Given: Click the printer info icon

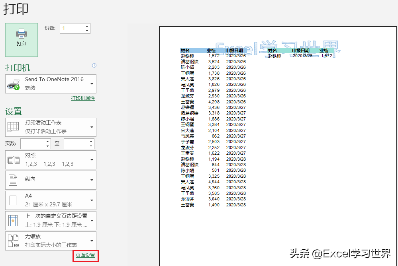Looking at the screenshot, I should [94, 65].
